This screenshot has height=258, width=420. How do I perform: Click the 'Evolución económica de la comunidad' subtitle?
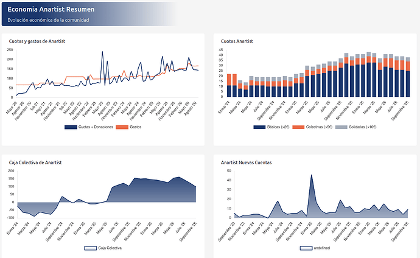pyautogui.click(x=48, y=20)
